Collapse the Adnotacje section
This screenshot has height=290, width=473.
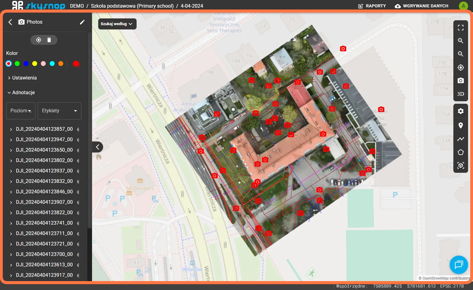tap(21, 93)
